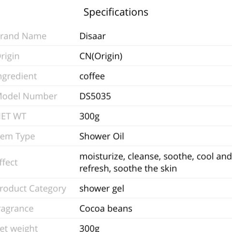Click the Item Type label

click(x=17, y=137)
